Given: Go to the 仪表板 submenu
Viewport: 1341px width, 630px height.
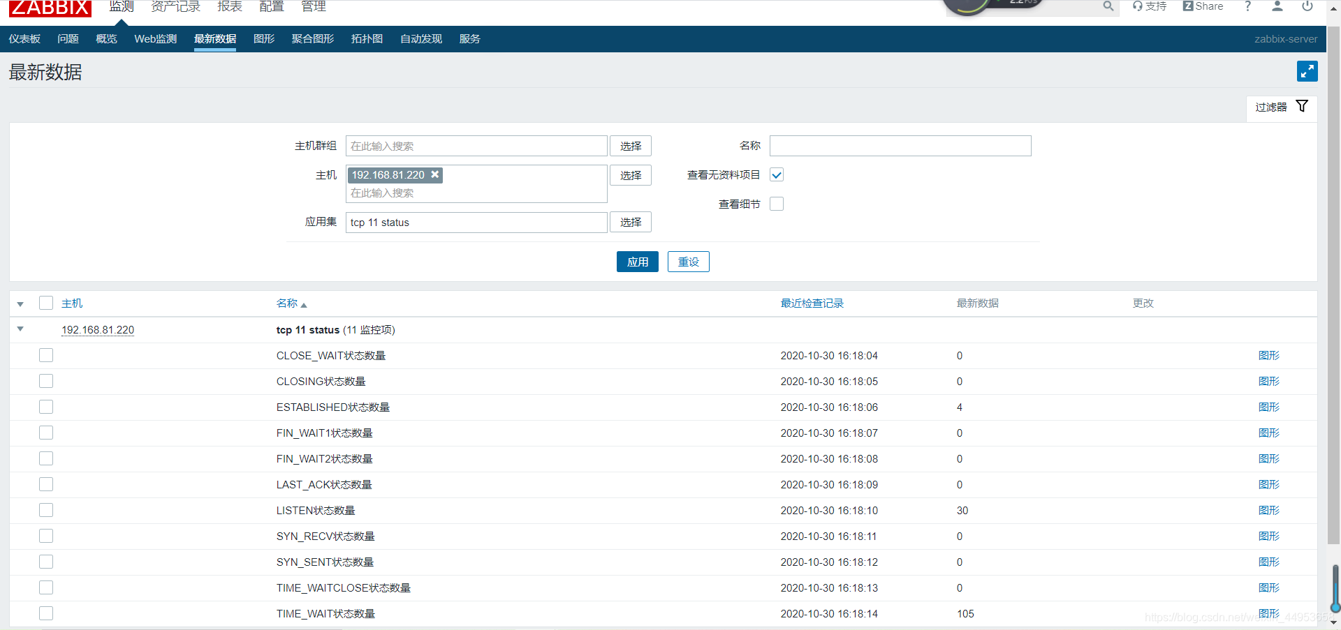Looking at the screenshot, I should 24,39.
